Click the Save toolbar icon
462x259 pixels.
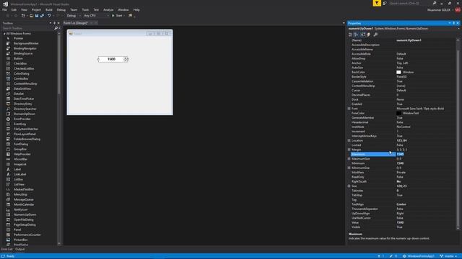37,16
